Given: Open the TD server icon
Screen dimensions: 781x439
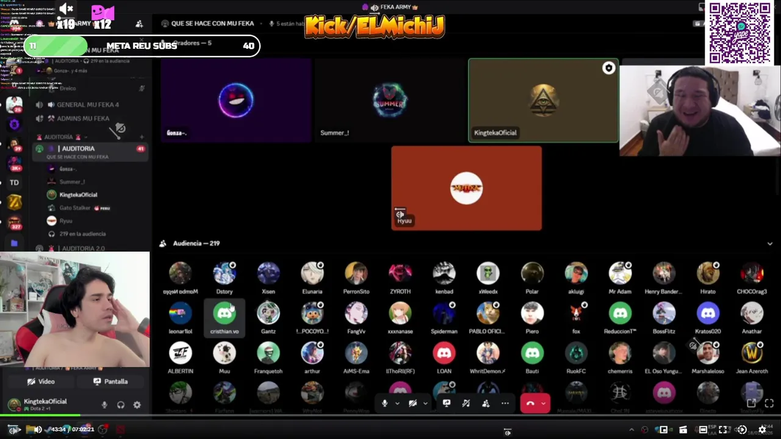Looking at the screenshot, I should 14,182.
